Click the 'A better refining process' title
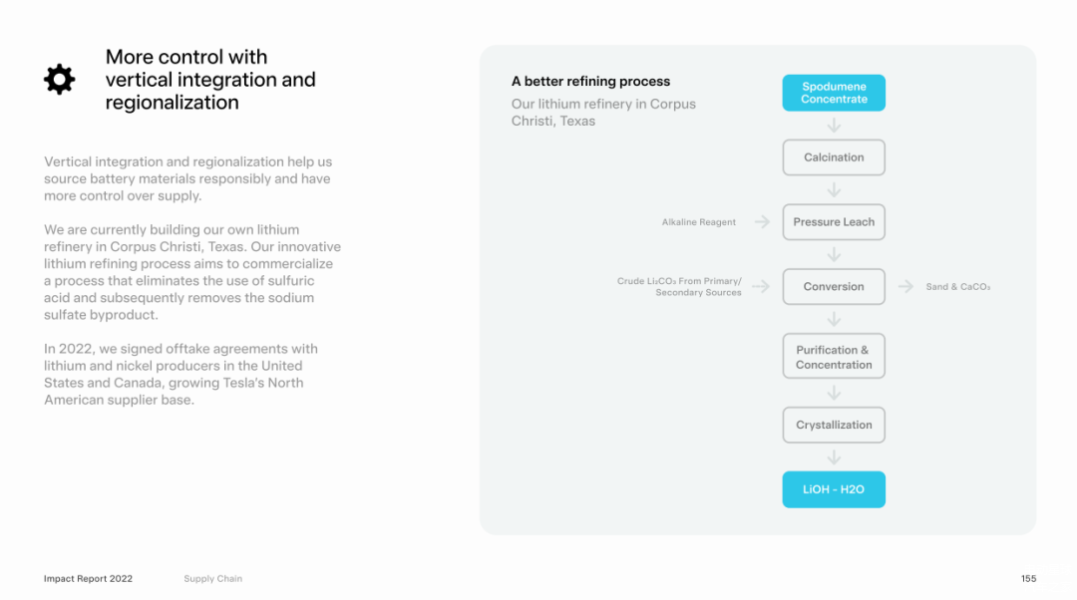The width and height of the screenshot is (1077, 600). point(590,82)
